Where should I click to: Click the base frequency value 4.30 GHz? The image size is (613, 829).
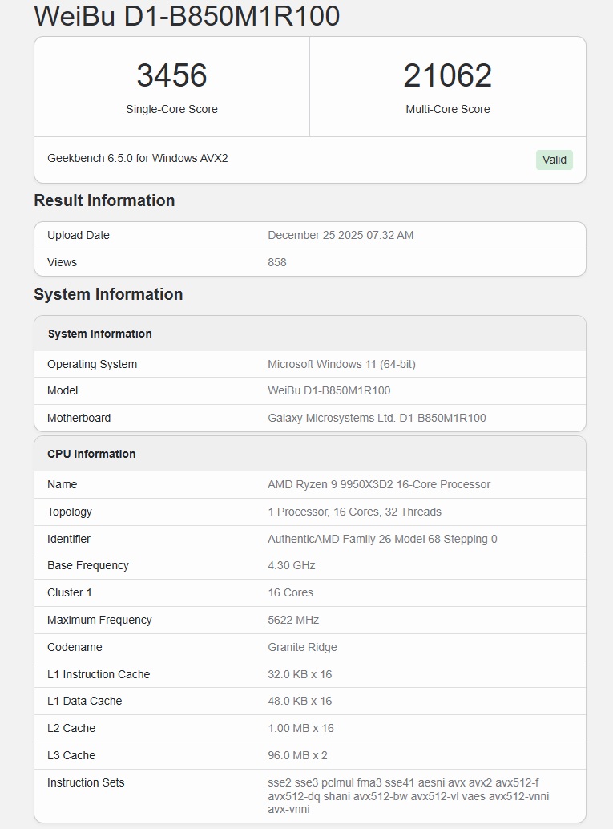pos(292,565)
